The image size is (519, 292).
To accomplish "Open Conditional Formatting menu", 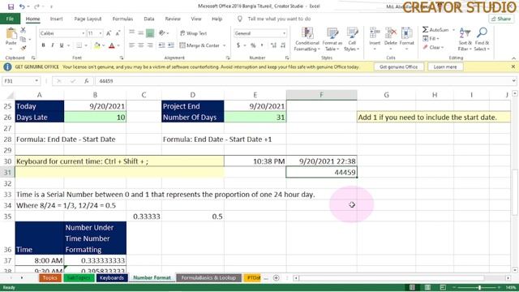I will pos(307,40).
